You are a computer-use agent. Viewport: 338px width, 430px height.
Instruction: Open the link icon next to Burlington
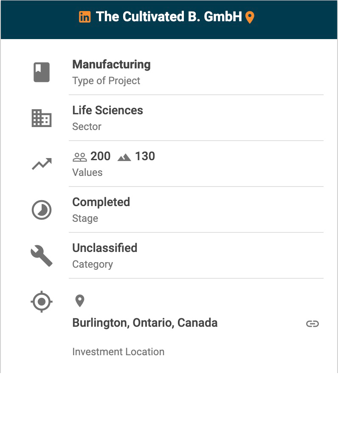tap(312, 324)
